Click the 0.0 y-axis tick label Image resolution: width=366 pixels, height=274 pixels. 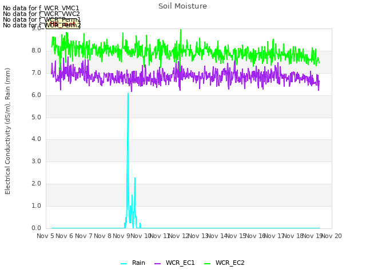(x=36, y=228)
